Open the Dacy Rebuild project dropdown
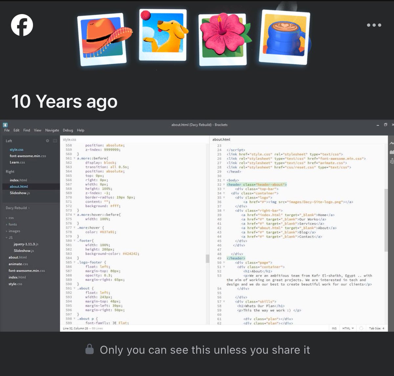This screenshot has width=394, height=376. click(18, 208)
